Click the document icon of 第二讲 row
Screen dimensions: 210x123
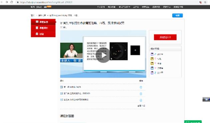click(61, 94)
